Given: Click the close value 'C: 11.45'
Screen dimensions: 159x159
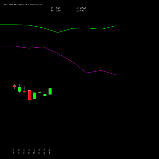Looking at the screenshot, I should pos(56,8).
